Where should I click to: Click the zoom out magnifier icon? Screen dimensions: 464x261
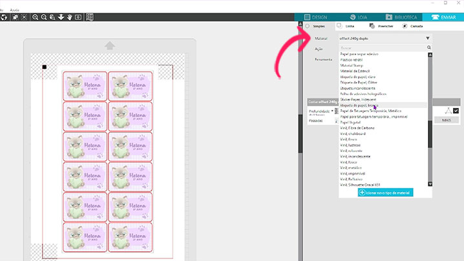point(44,17)
